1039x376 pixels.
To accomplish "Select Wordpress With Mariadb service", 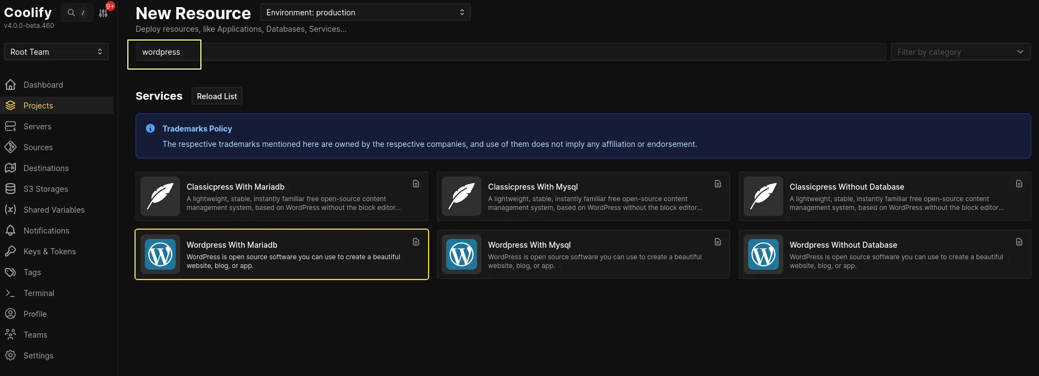I will tap(282, 254).
